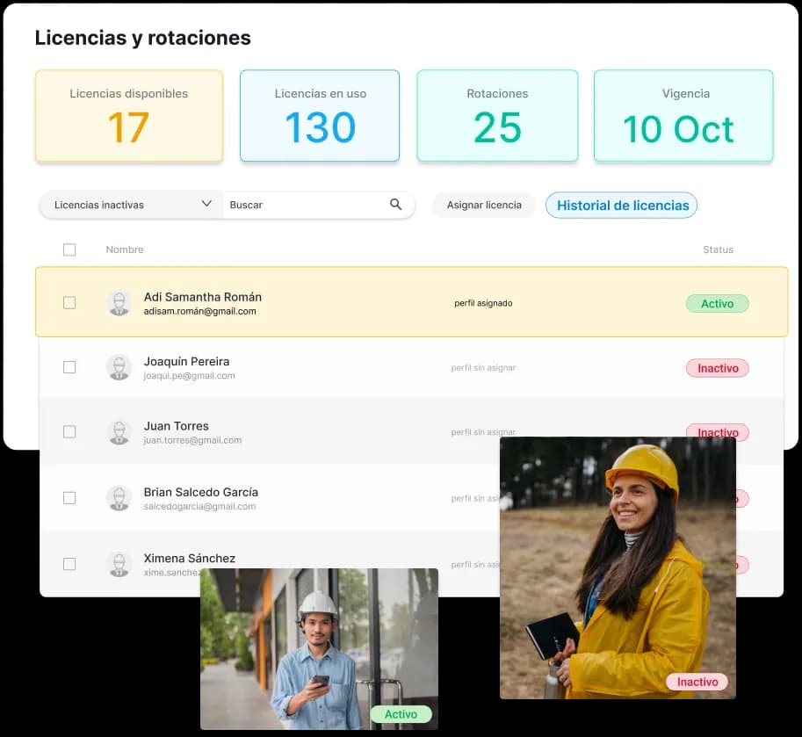The height and width of the screenshot is (737, 802).
Task: Sort by the Nombre column header
Action: (x=125, y=249)
